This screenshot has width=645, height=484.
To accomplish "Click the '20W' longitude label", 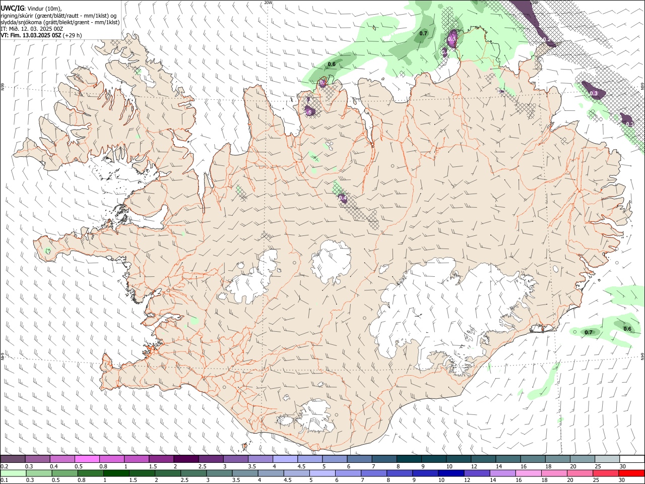I will tap(269, 3).
